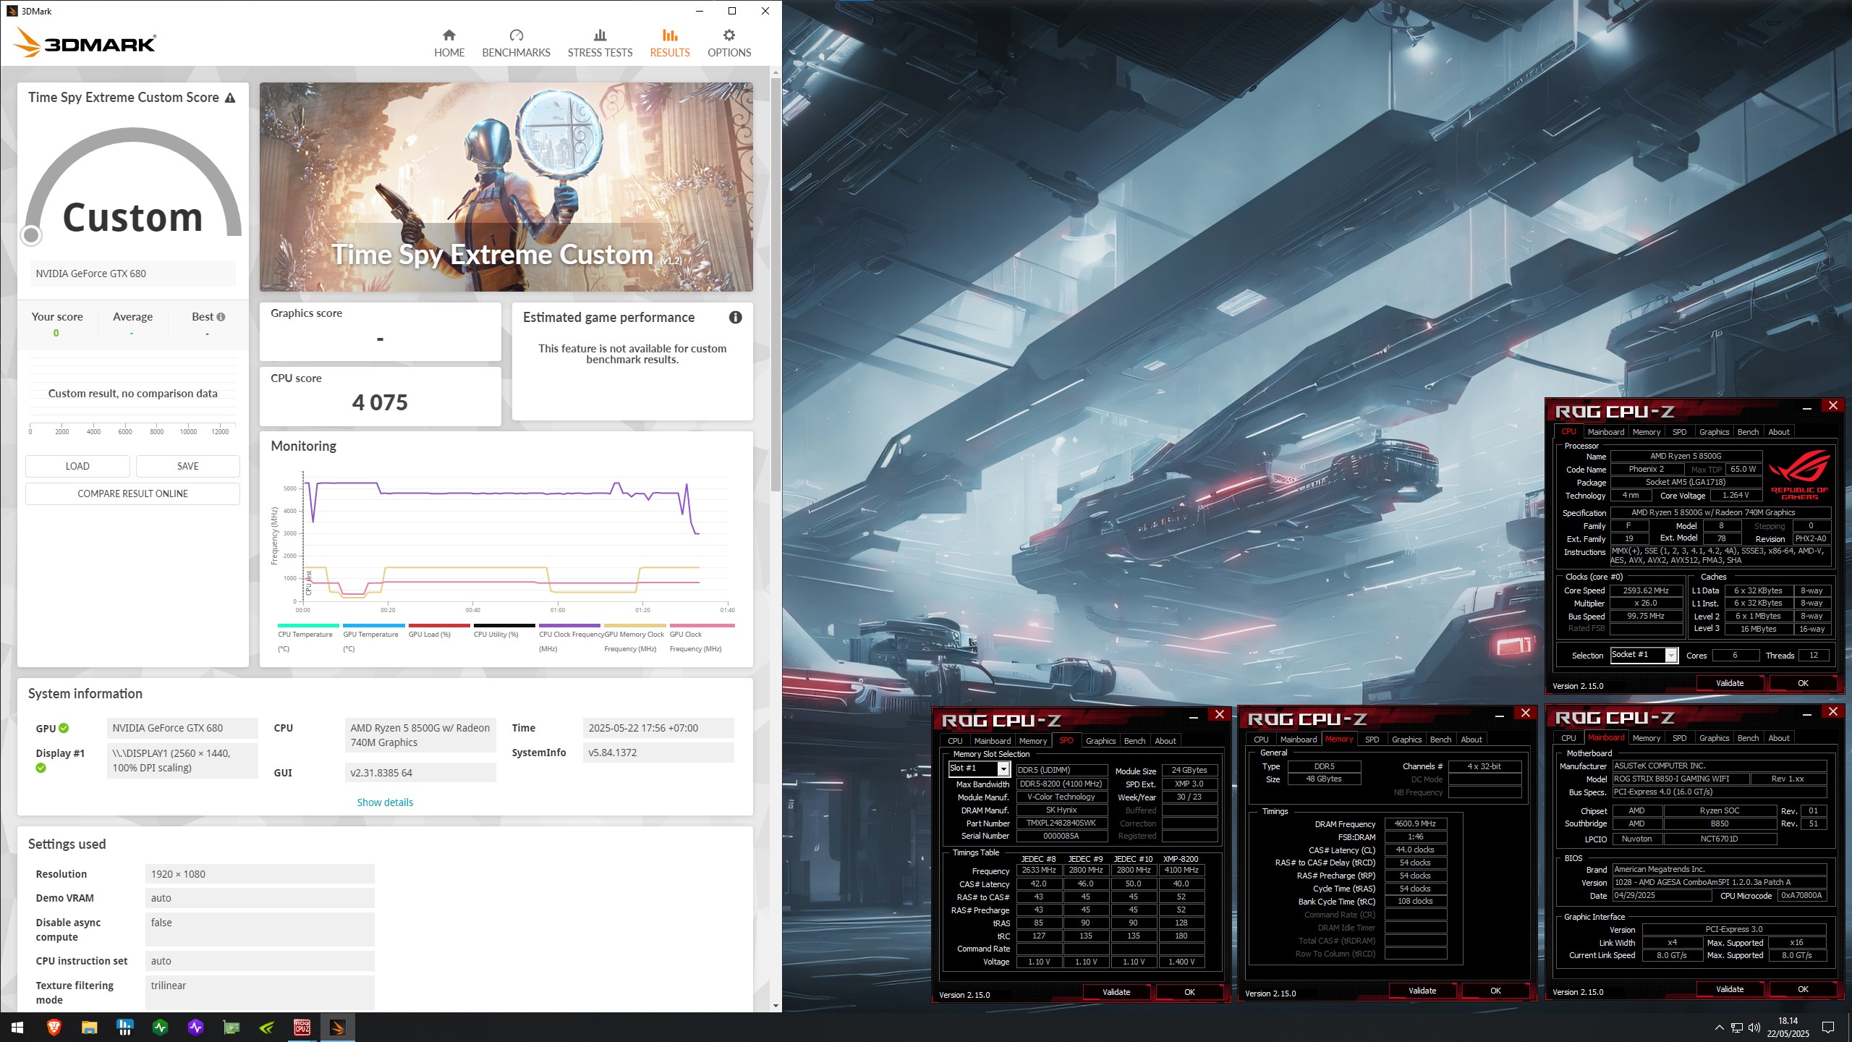
Task: Open GPU-Z graphics card taskbar icon
Action: [x=231, y=1027]
